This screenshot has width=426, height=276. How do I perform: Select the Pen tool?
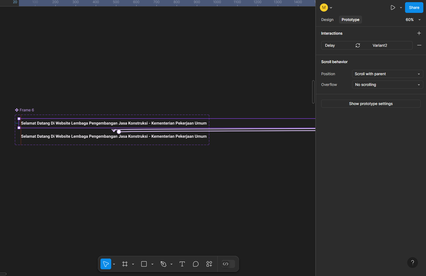click(x=163, y=264)
